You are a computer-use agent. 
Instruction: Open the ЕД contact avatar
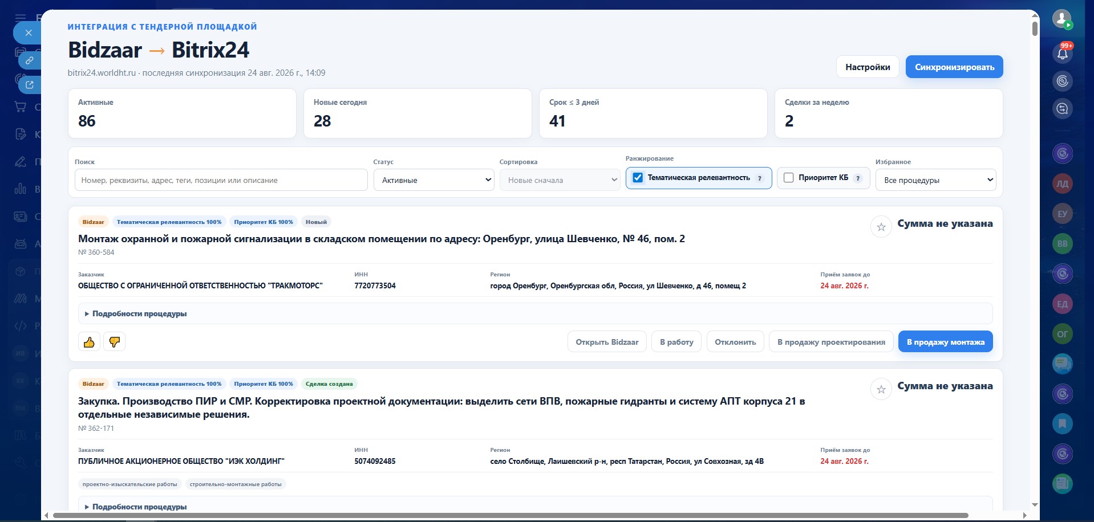1062,304
